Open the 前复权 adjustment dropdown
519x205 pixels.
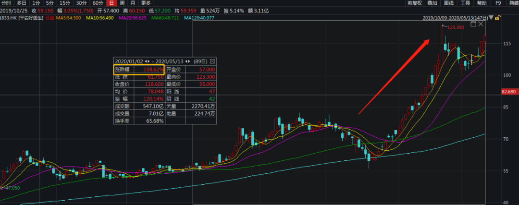coord(414,3)
